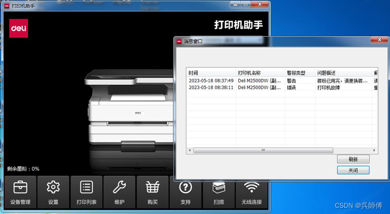The image size is (390, 214).
Task: Click the deli logo in printer assistant
Action: 18,28
